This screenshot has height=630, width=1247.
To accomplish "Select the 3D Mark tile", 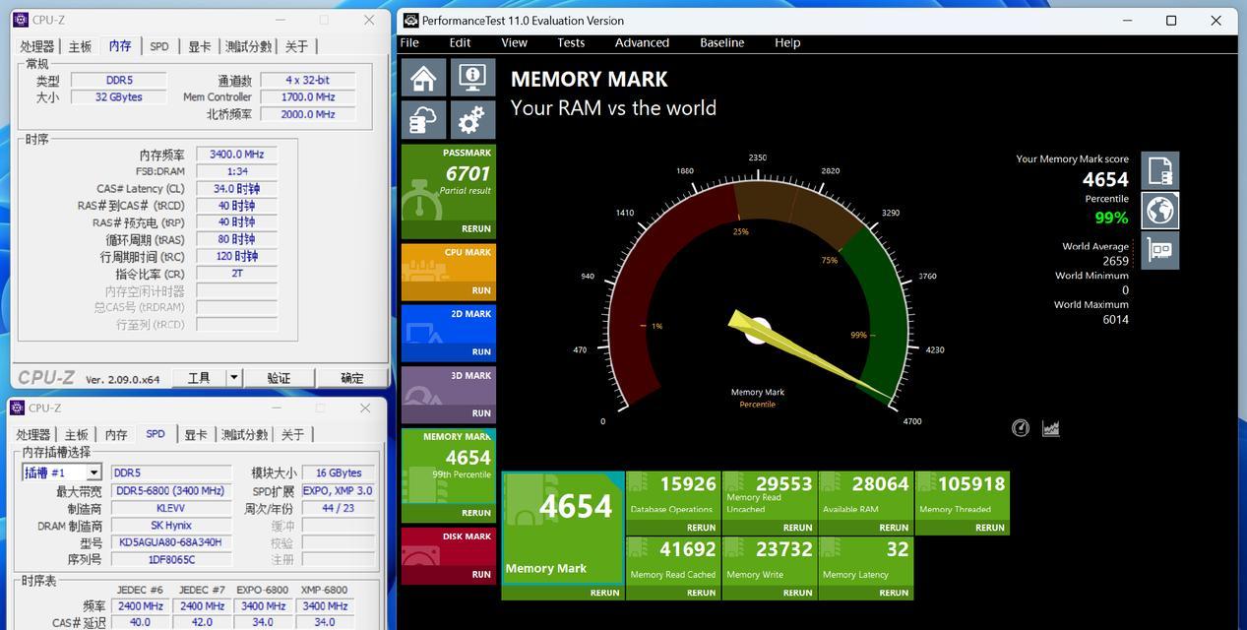I will click(449, 395).
